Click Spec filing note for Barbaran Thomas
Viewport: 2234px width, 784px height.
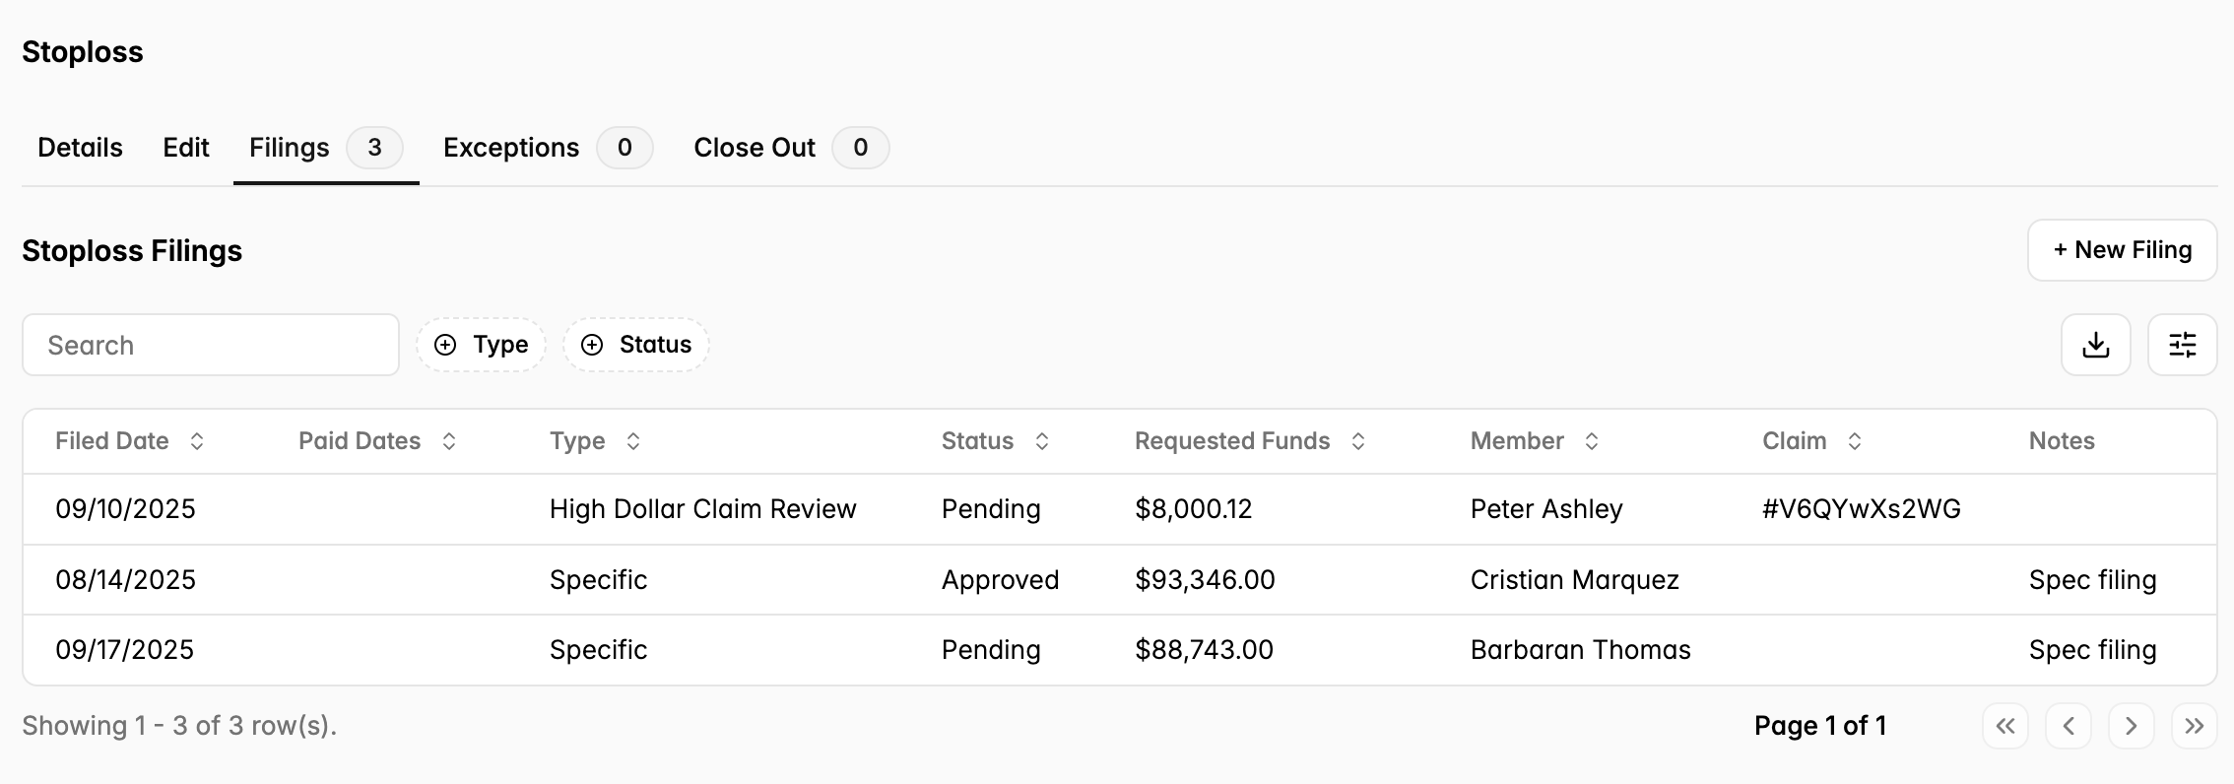(x=2093, y=650)
